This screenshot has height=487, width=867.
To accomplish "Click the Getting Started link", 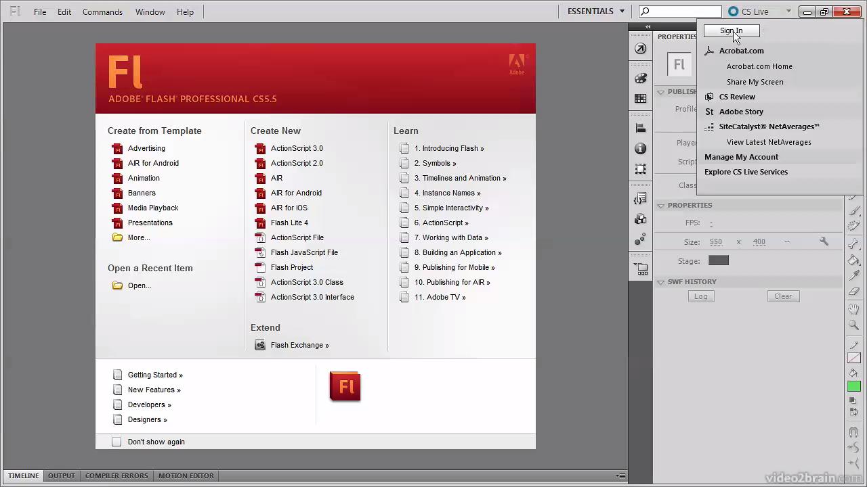I will pyautogui.click(x=155, y=375).
